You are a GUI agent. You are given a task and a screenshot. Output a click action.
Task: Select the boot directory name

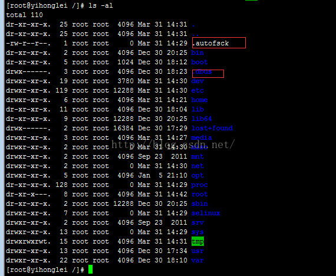[199, 62]
